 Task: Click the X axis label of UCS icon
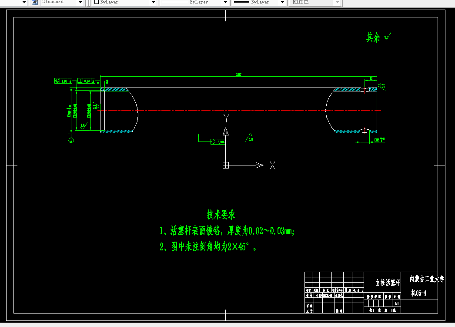272,165
